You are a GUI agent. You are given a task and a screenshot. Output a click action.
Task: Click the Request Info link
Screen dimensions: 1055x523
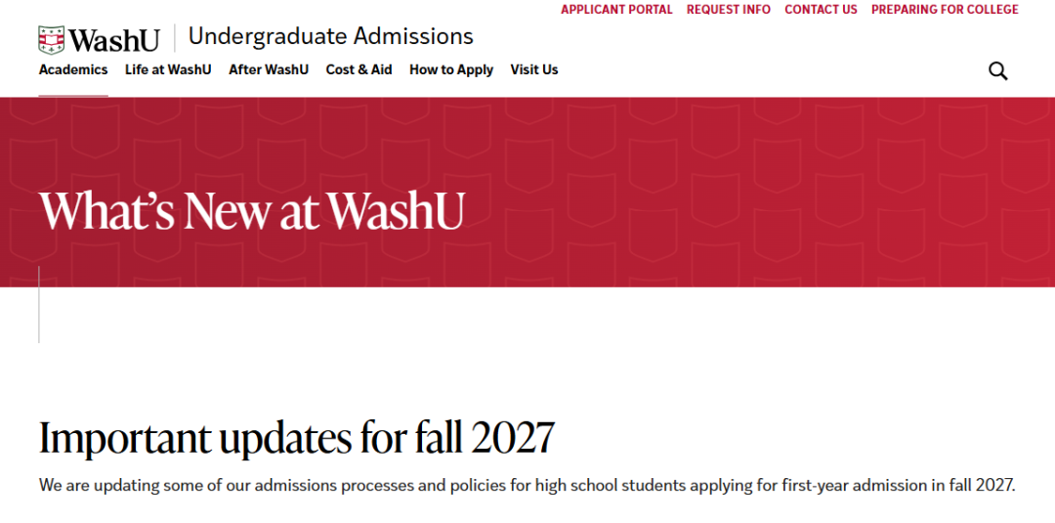[728, 10]
